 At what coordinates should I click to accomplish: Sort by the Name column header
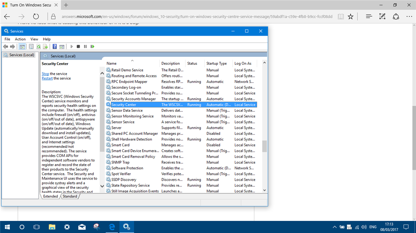pos(132,63)
